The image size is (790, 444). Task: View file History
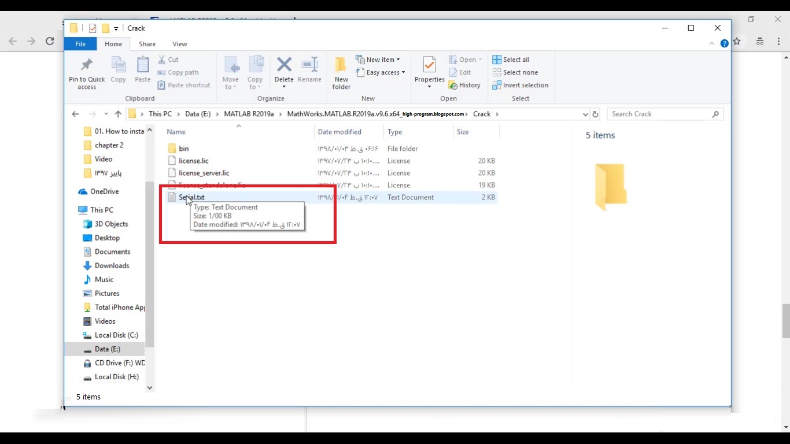click(x=465, y=85)
